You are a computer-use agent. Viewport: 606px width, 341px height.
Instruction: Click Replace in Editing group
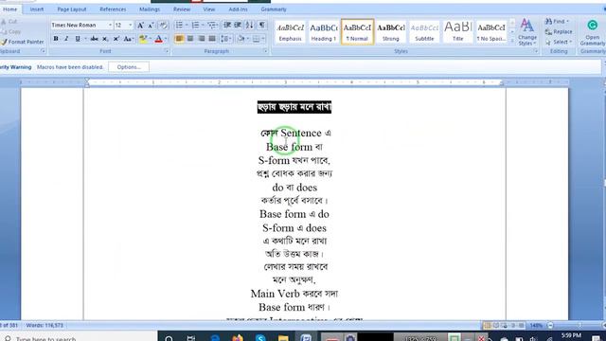click(x=559, y=31)
